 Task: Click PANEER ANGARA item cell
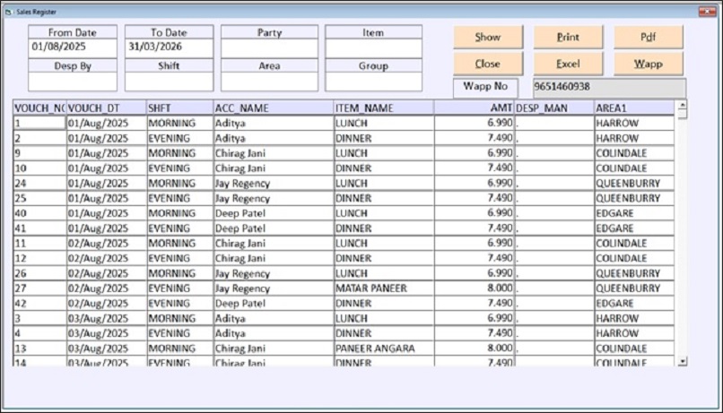pos(384,348)
